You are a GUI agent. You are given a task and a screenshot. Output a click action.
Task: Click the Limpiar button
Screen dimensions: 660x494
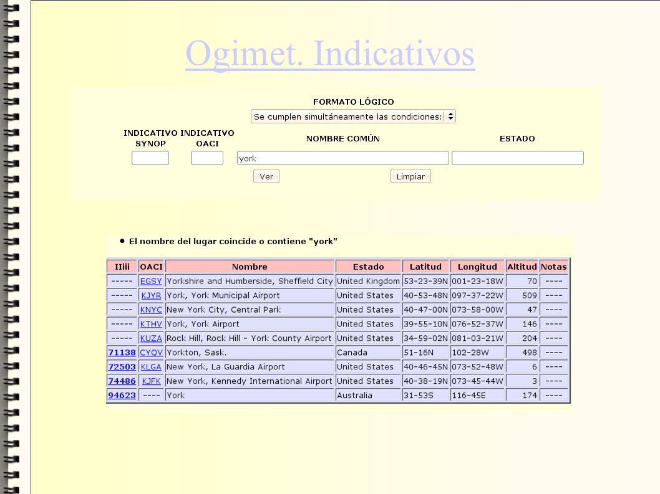[410, 176]
